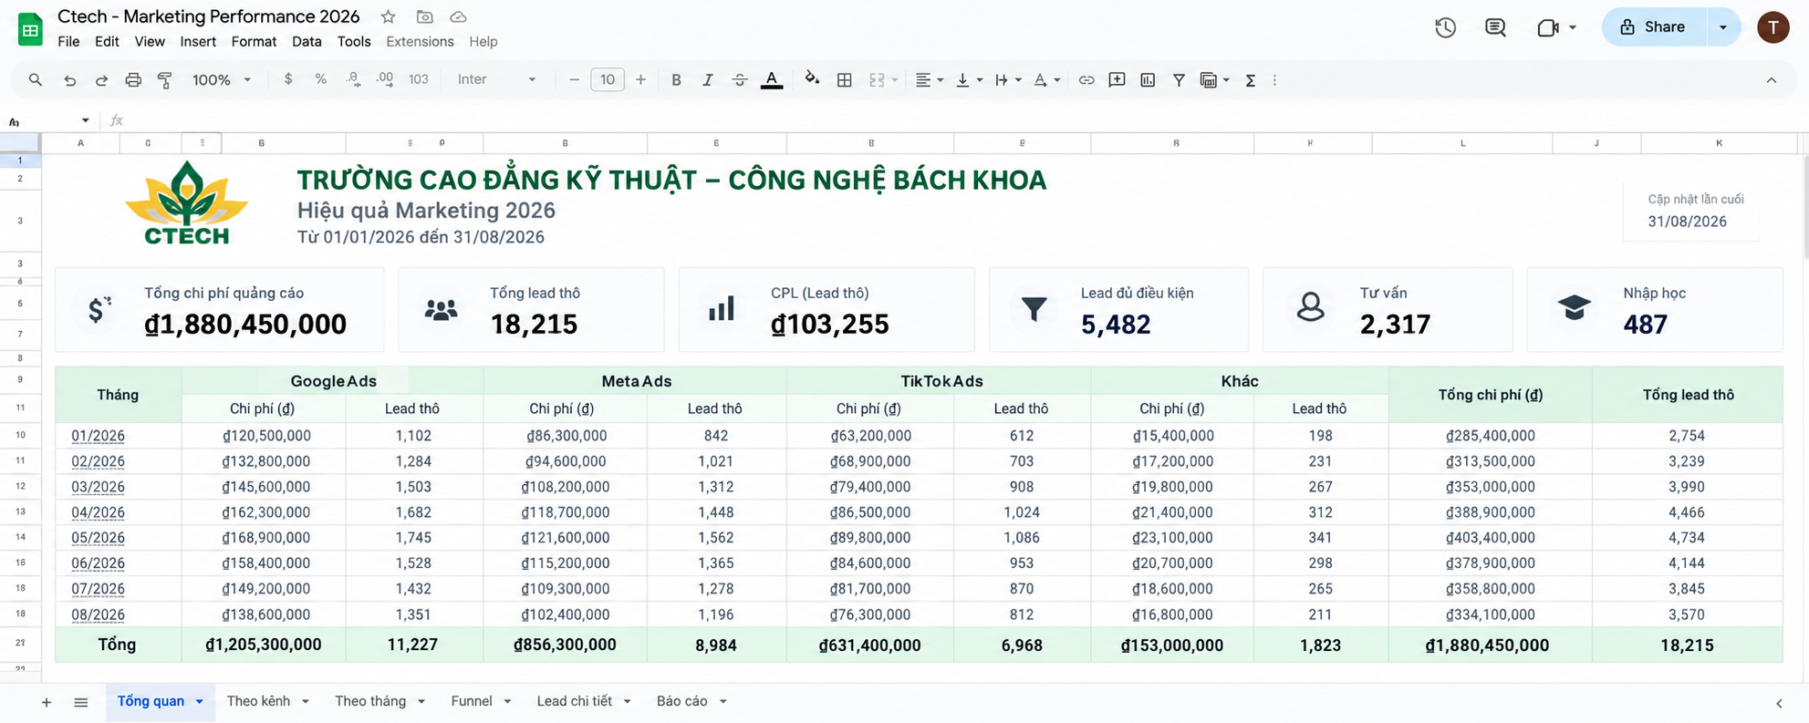Open the vertical align dropdown
Image resolution: width=1809 pixels, height=723 pixels.
tap(968, 80)
